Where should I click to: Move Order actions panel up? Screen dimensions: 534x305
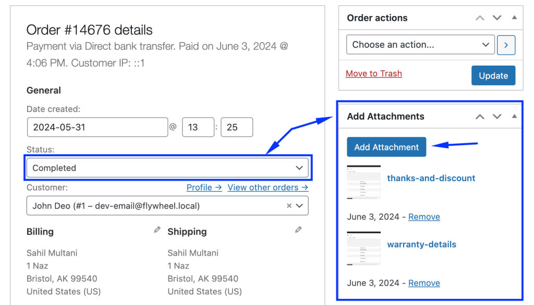coord(480,18)
